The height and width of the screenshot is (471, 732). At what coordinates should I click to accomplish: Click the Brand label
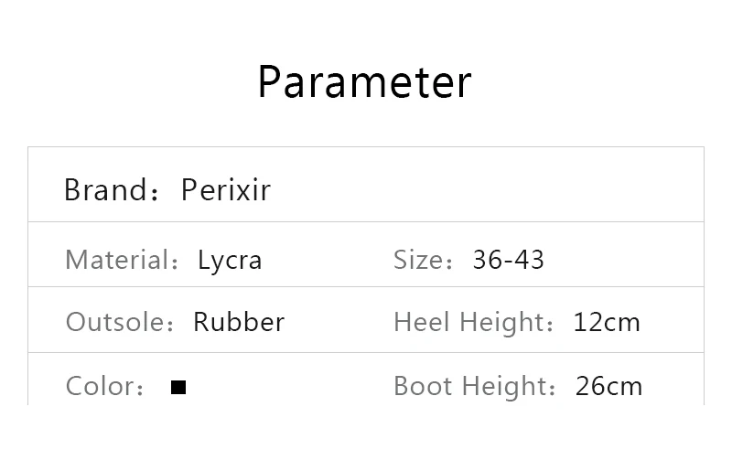pos(106,190)
